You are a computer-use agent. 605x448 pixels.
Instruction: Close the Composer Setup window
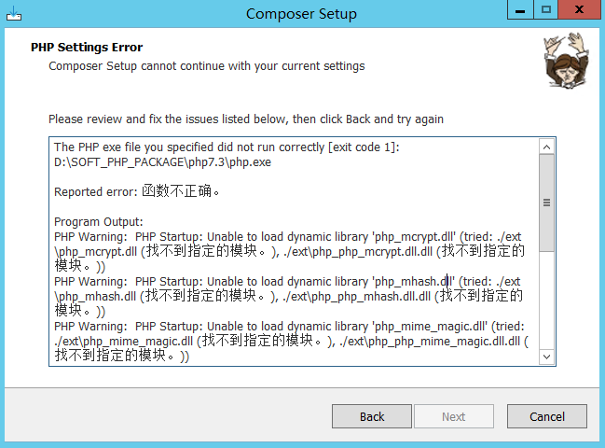click(580, 10)
